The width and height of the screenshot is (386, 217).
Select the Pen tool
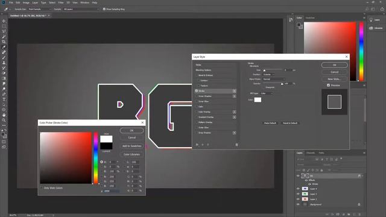tap(4, 94)
